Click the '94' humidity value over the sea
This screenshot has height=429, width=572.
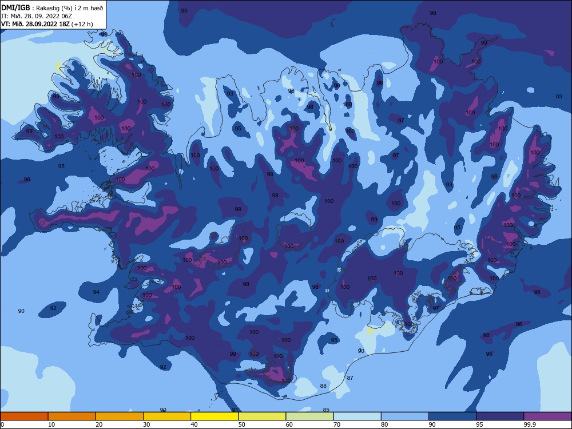(x=96, y=292)
